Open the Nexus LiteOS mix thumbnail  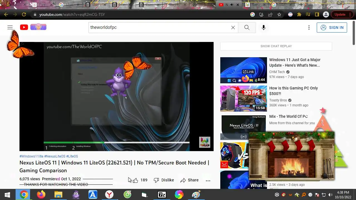244,127
